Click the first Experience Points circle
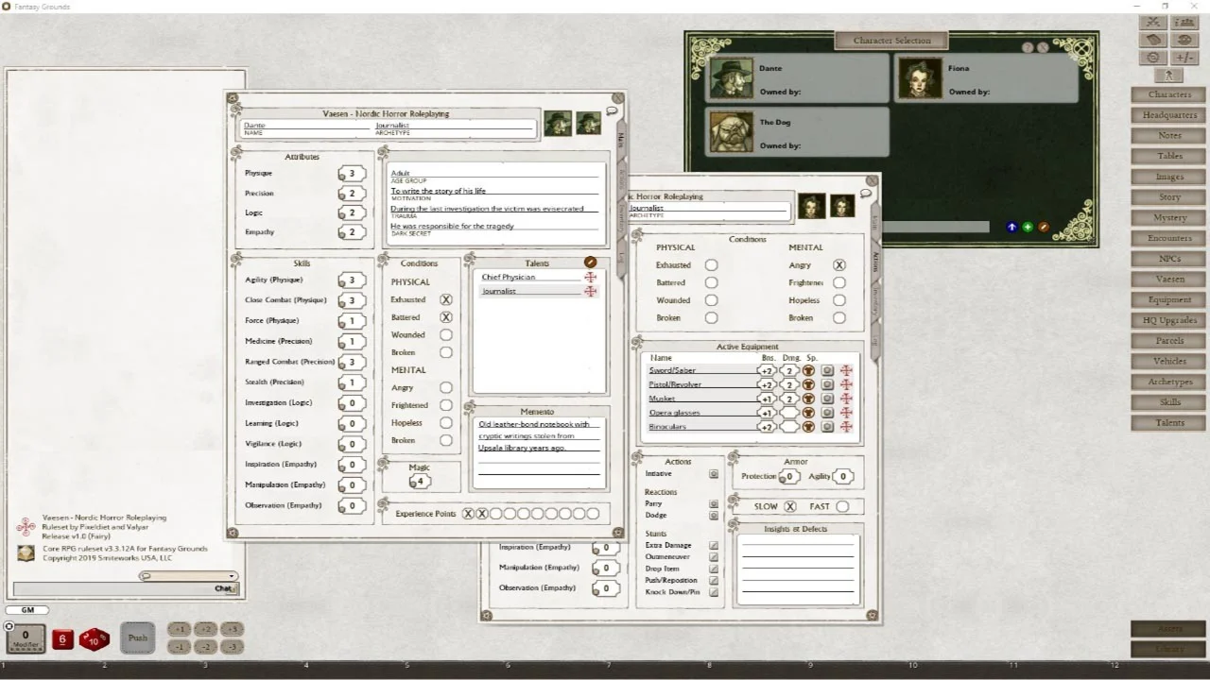Screen dimensions: 1210x680 pyautogui.click(x=468, y=514)
